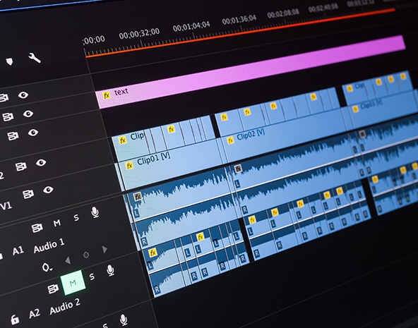Toggle the lock on track A2
This screenshot has height=328, width=418.
pyautogui.click(x=15, y=320)
